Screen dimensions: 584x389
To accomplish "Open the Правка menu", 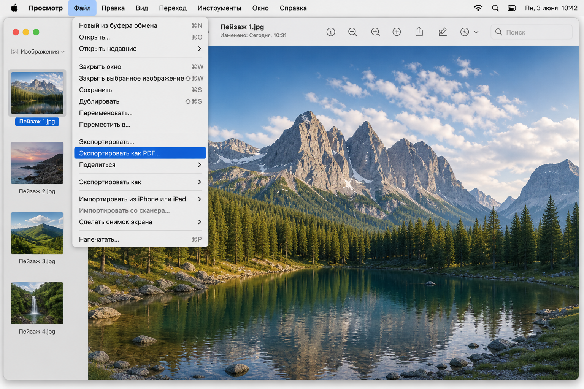I will (113, 8).
